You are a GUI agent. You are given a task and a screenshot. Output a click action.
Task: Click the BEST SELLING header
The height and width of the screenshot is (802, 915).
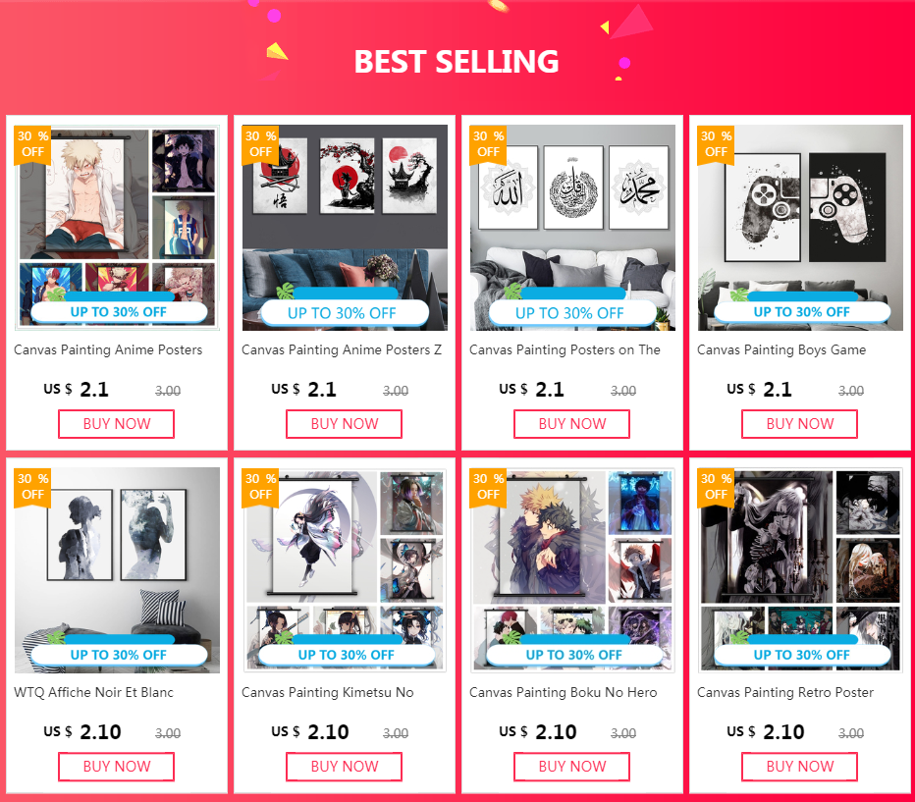tap(457, 62)
